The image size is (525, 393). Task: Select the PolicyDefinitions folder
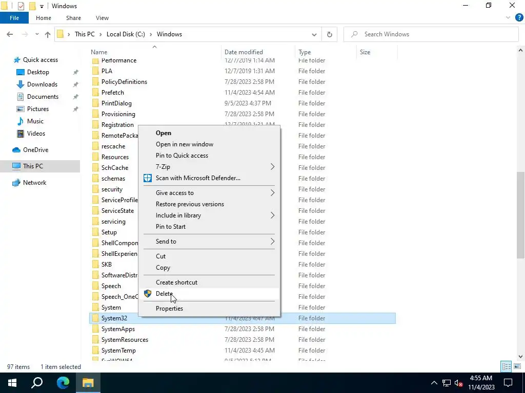124,81
